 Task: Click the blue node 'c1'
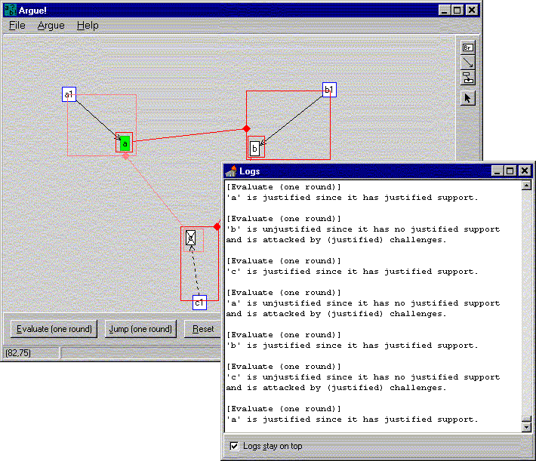pyautogui.click(x=199, y=303)
